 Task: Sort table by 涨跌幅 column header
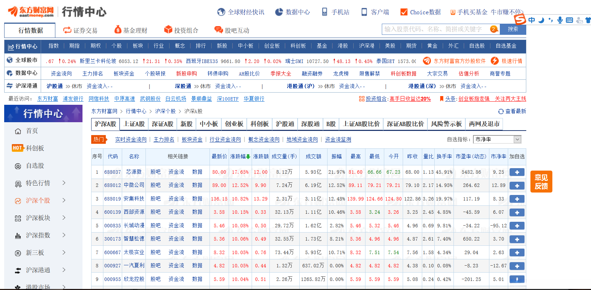pos(240,157)
